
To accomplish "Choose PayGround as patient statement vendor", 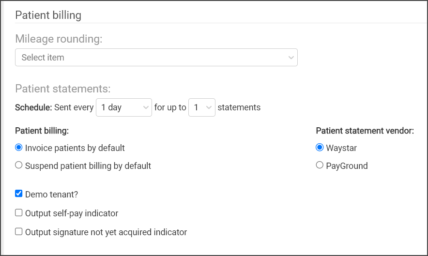I will 320,165.
